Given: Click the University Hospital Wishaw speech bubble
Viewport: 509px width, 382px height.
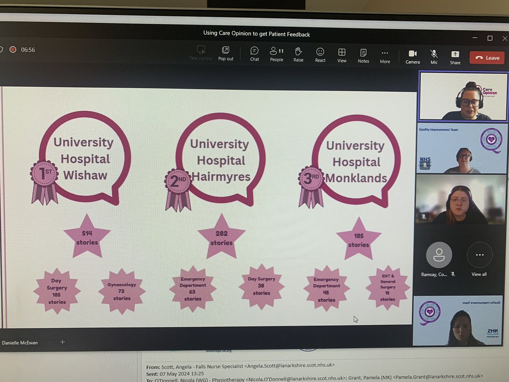Looking at the screenshot, I should pos(85,158).
